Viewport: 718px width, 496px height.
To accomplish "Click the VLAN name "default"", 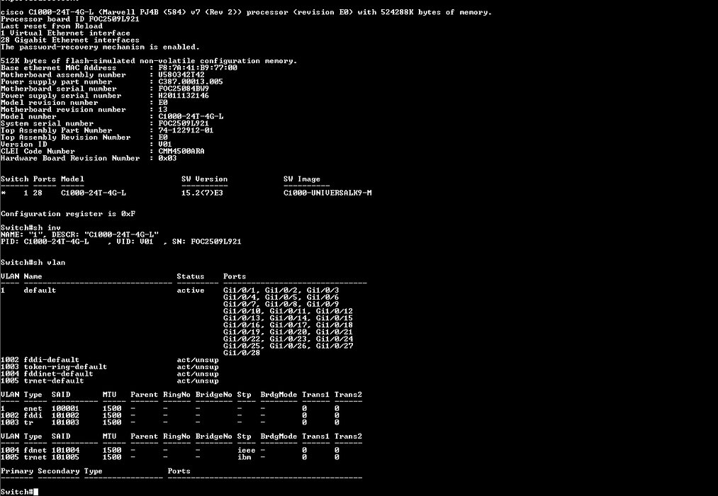I will (40, 290).
